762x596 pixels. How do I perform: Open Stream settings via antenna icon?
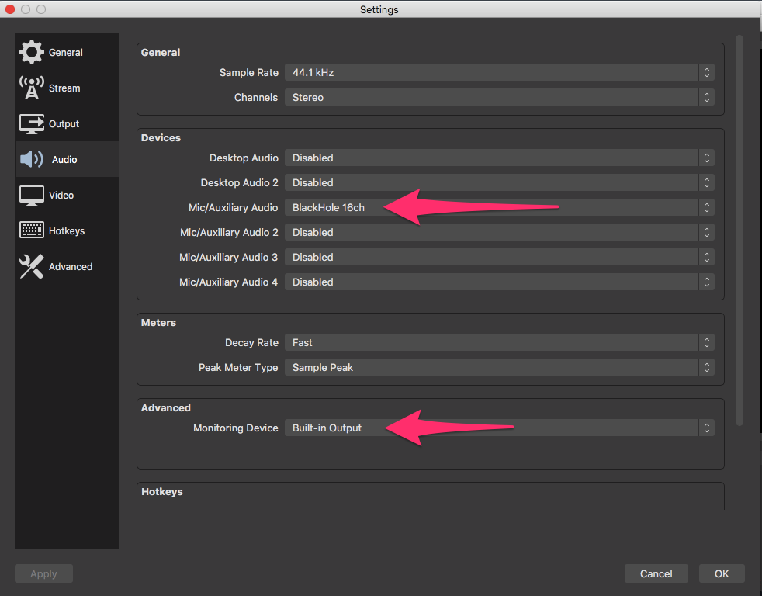click(x=32, y=88)
